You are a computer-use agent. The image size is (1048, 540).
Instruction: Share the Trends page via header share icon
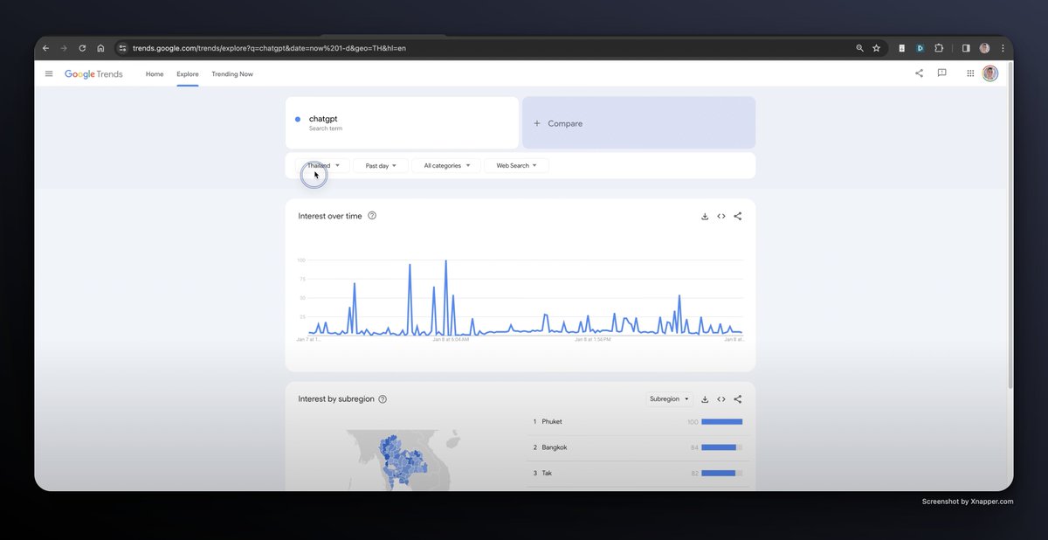click(919, 73)
